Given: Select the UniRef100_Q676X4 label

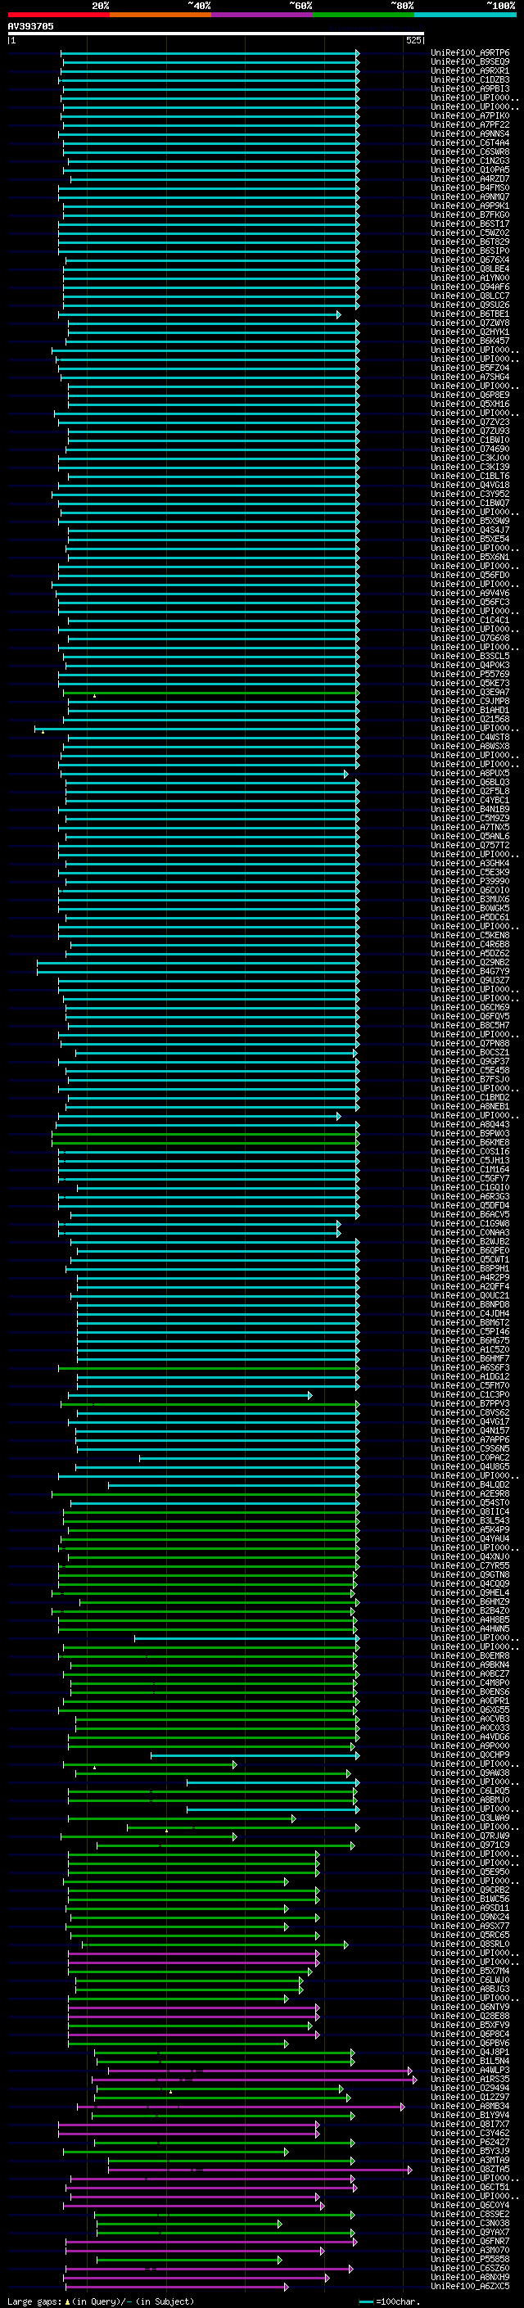Looking at the screenshot, I should click(470, 260).
